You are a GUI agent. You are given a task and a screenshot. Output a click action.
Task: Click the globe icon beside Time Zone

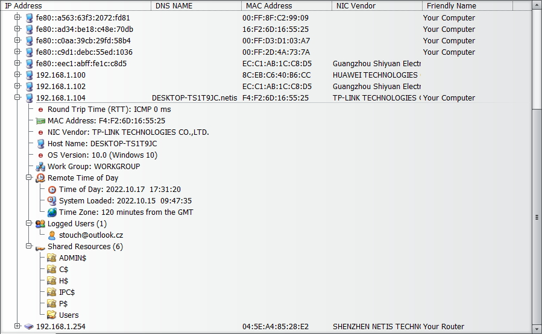pyautogui.click(x=52, y=212)
